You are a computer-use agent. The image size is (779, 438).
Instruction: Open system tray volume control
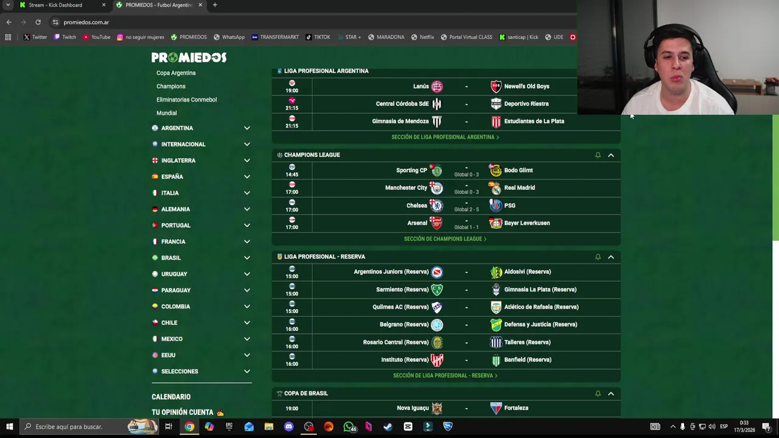pyautogui.click(x=711, y=426)
